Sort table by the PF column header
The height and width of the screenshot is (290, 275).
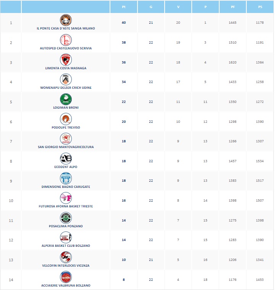pyautogui.click(x=233, y=7)
